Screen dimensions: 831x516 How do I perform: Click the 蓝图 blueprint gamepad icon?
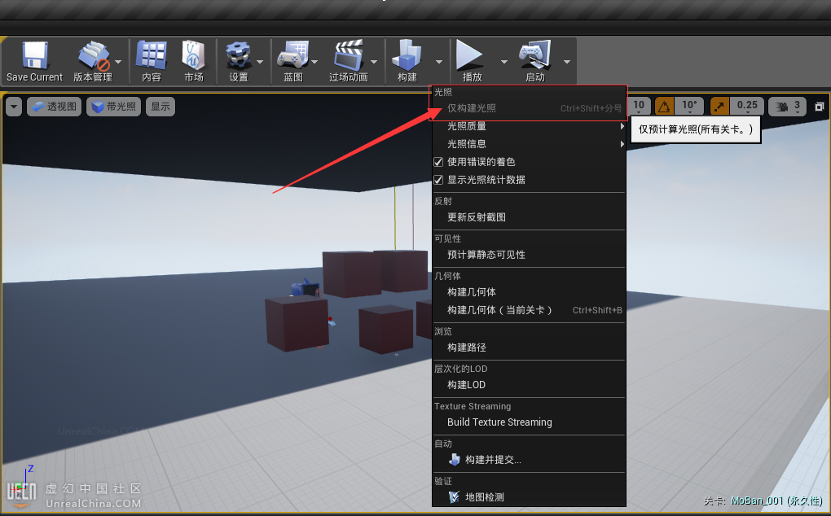(292, 56)
